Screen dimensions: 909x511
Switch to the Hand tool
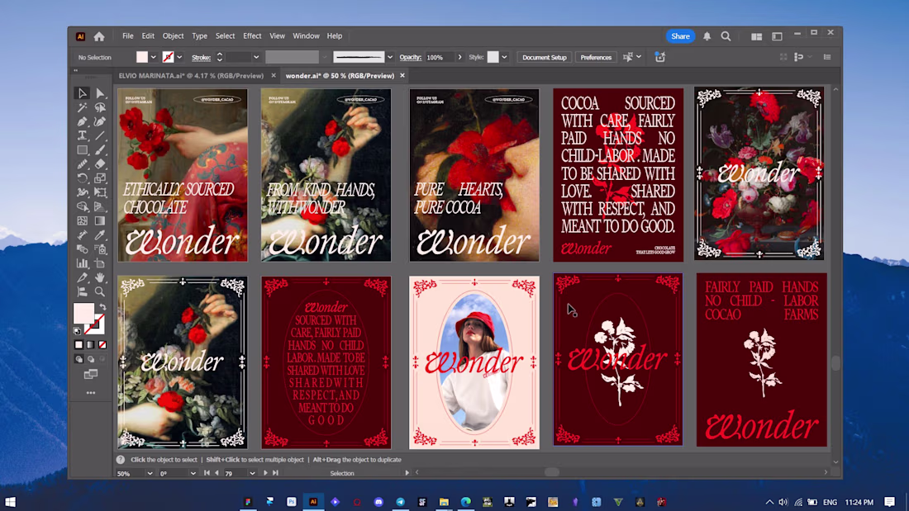click(x=100, y=277)
